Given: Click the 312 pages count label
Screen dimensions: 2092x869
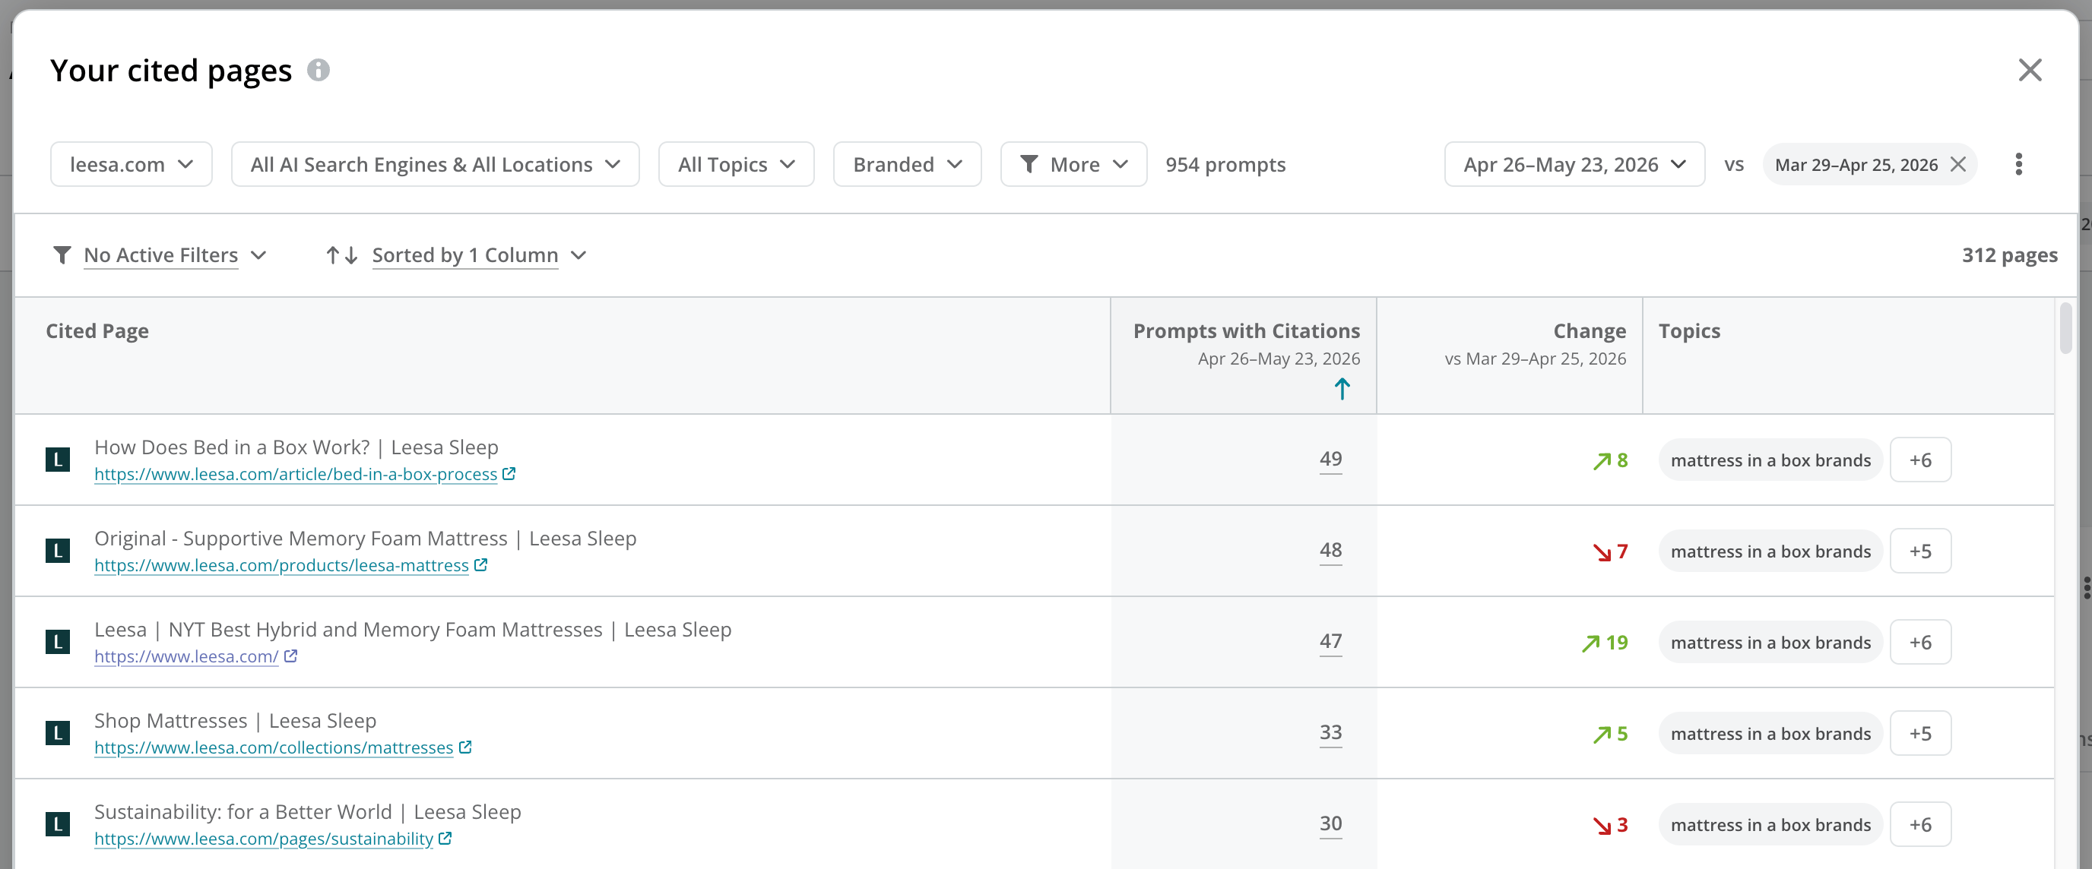Looking at the screenshot, I should [x=2009, y=255].
